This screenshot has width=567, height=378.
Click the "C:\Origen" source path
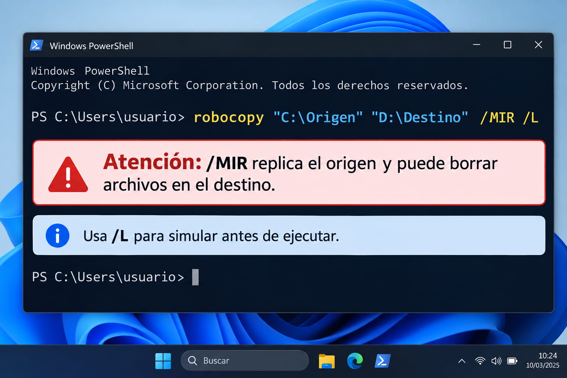click(x=318, y=117)
